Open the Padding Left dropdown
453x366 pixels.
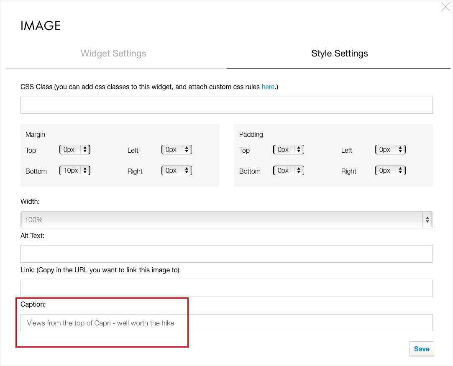tap(390, 150)
